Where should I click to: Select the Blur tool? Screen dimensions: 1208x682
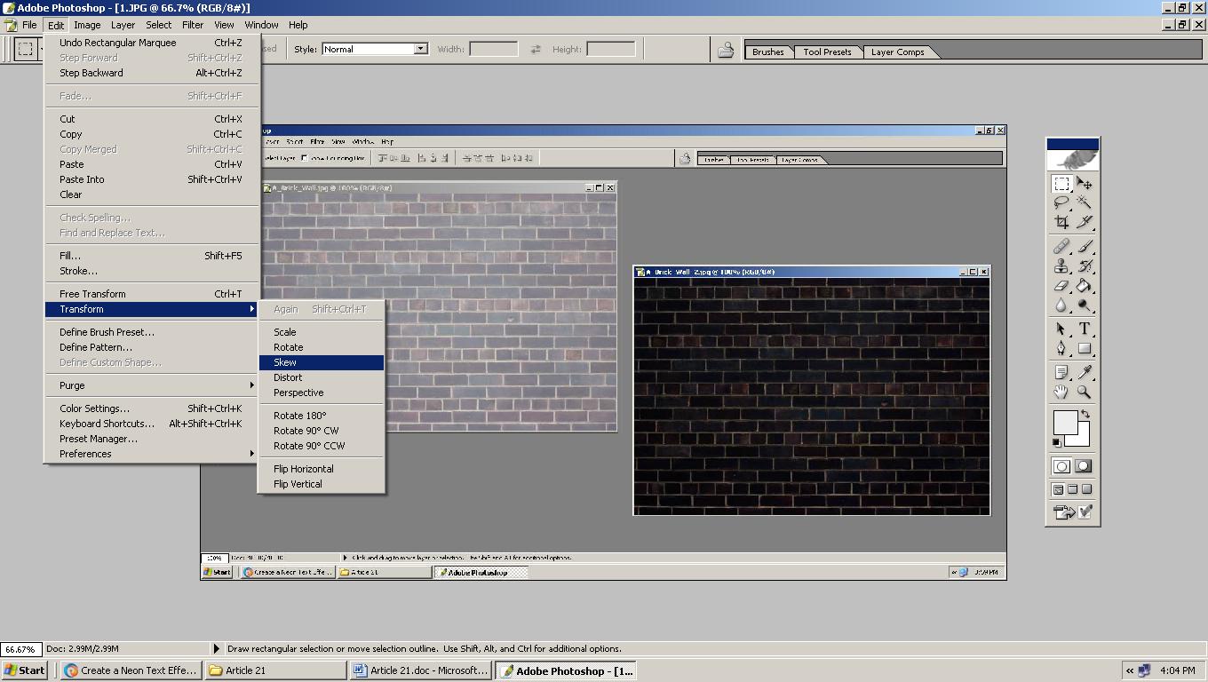pyautogui.click(x=1061, y=305)
